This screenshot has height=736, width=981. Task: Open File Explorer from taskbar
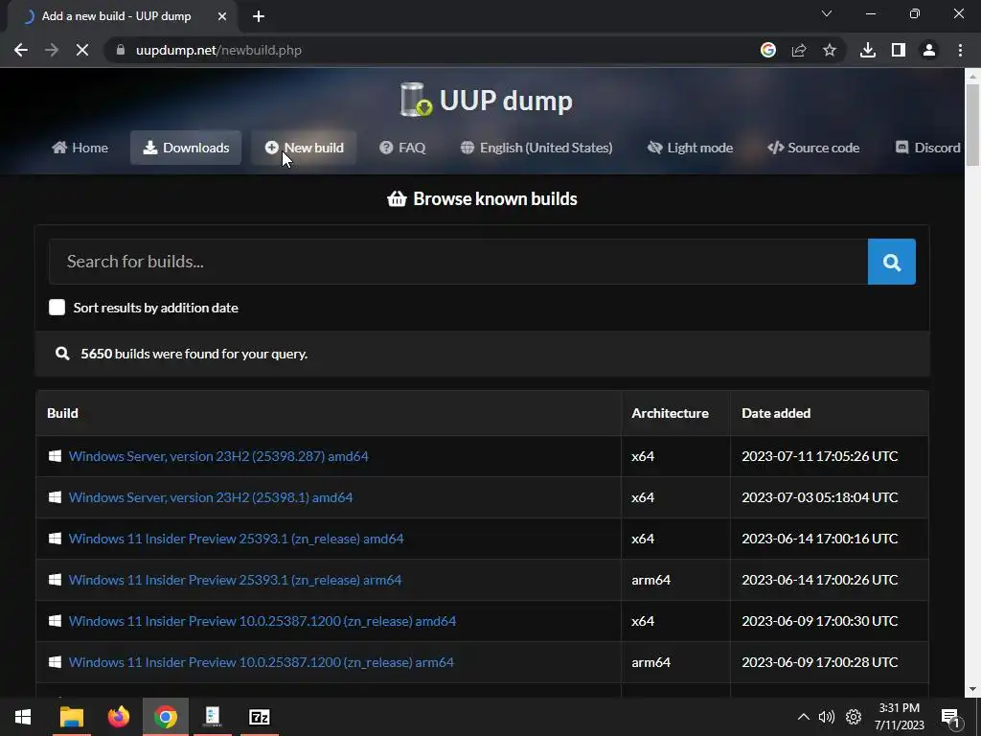[71, 717]
